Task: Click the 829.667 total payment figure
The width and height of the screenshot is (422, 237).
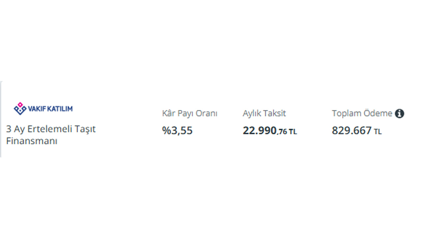Action: tap(352, 131)
